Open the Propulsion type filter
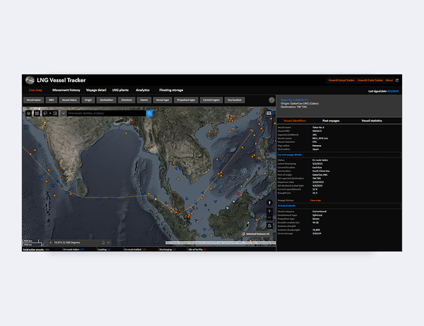The height and width of the screenshot is (326, 424). (x=186, y=100)
